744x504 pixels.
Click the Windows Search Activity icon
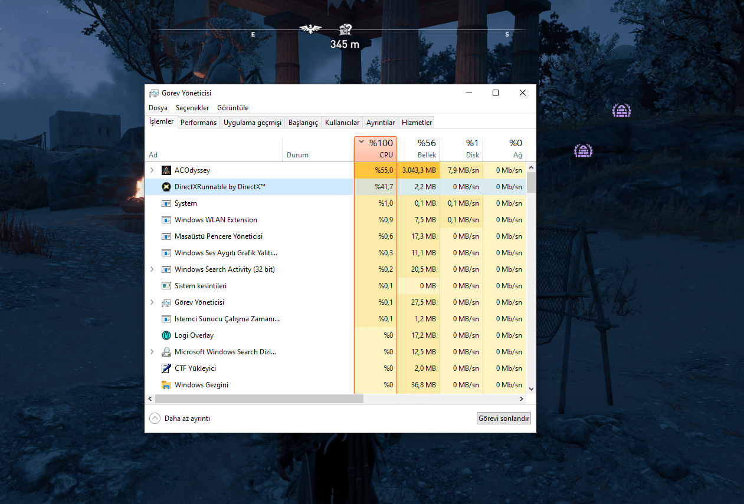pyautogui.click(x=166, y=269)
